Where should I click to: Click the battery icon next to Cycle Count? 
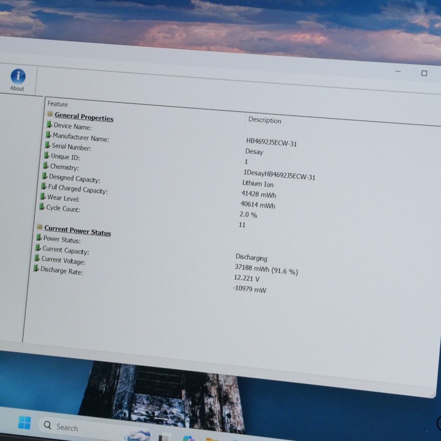tap(42, 207)
